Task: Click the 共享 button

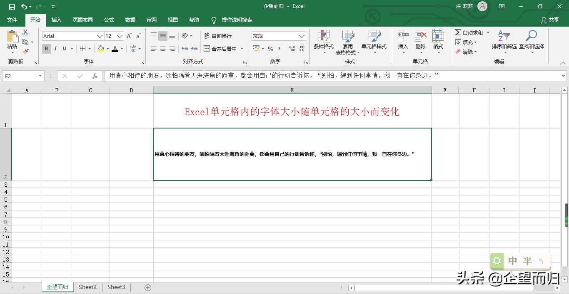Action: pos(553,20)
